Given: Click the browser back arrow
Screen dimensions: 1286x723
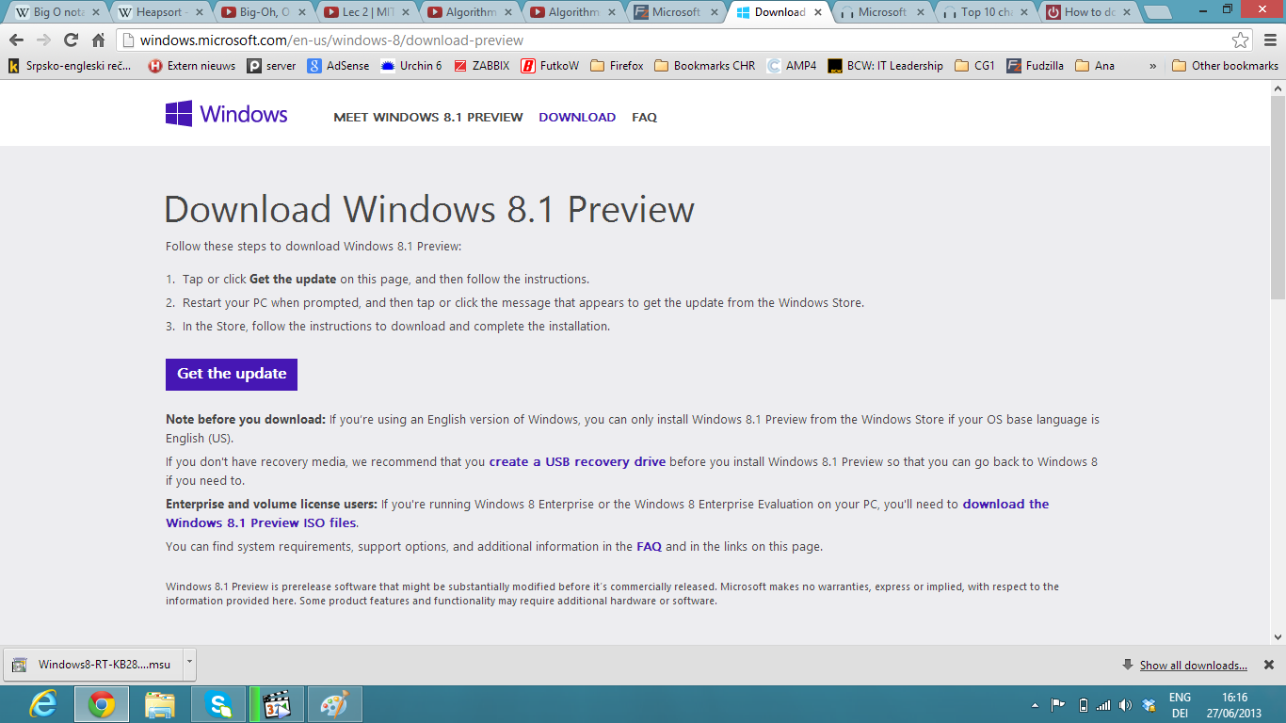Looking at the screenshot, I should pyautogui.click(x=16, y=40).
